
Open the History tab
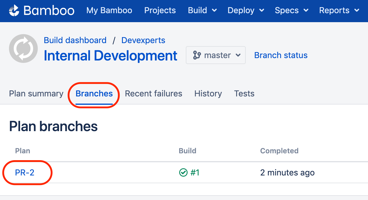pyautogui.click(x=208, y=94)
